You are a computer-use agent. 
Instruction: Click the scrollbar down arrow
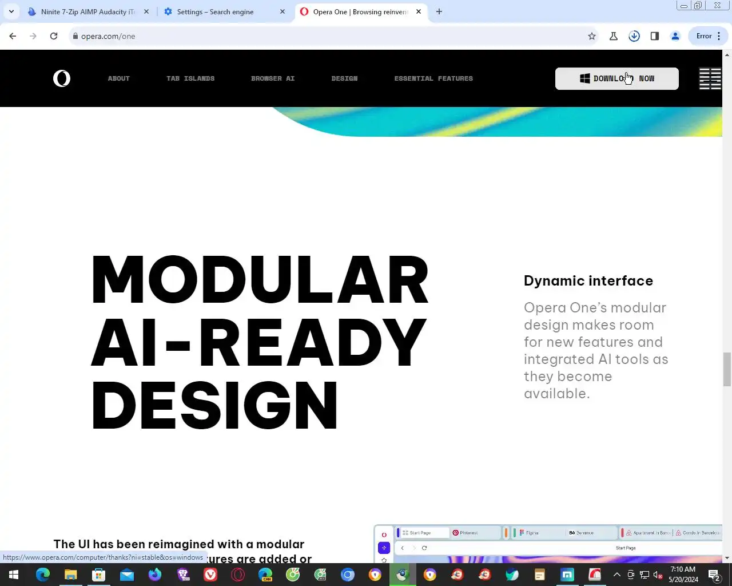(x=727, y=558)
